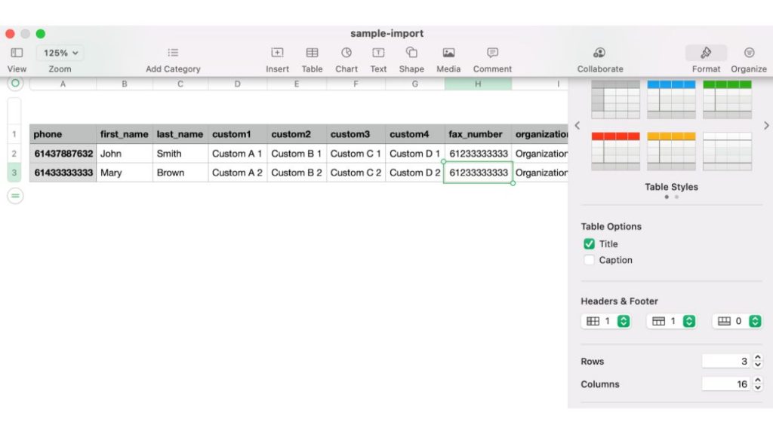Apply the green table style

727,100
